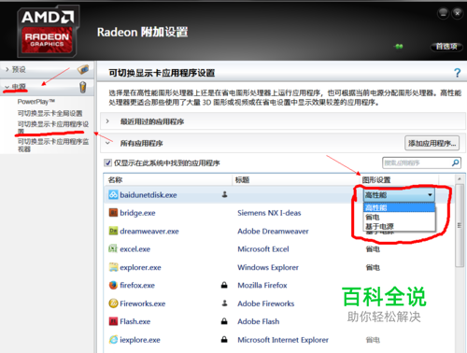Click user icon in Fireworks.exe row
The height and width of the screenshot is (353, 467).
[x=224, y=303]
